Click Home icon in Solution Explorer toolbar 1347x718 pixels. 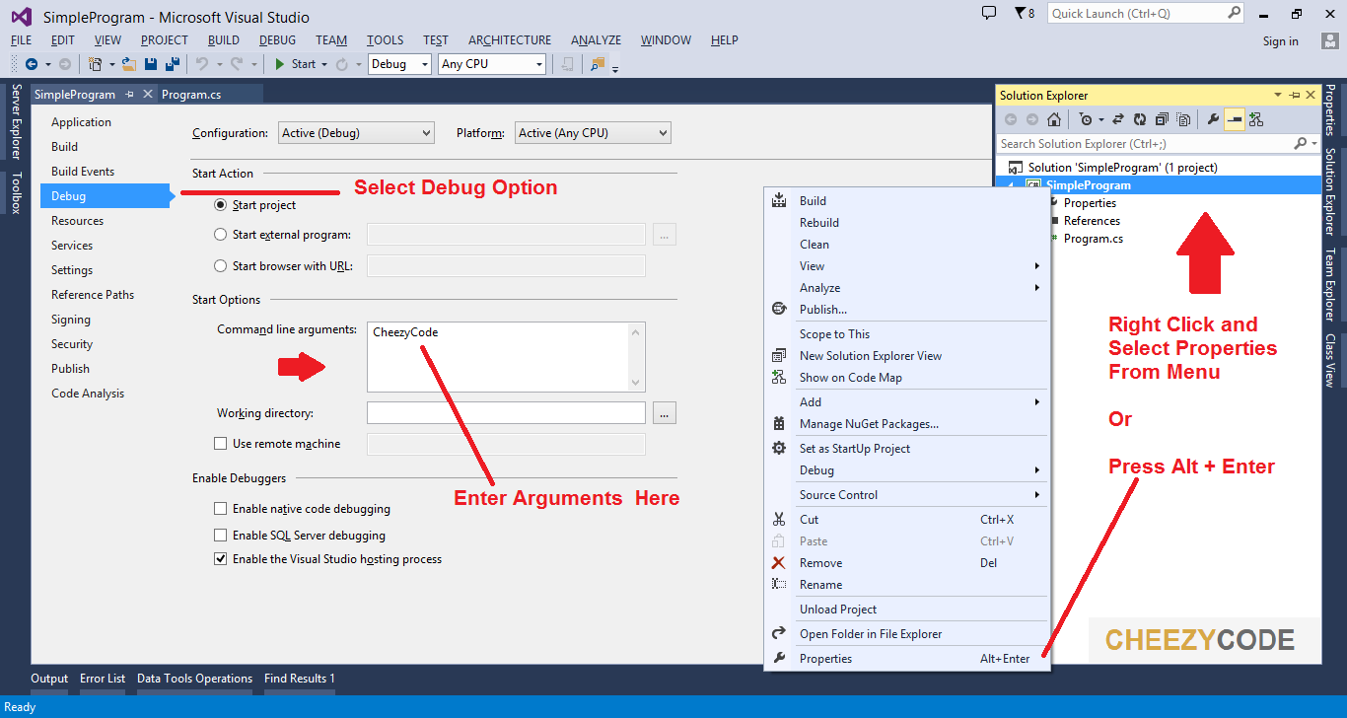[x=1054, y=119]
